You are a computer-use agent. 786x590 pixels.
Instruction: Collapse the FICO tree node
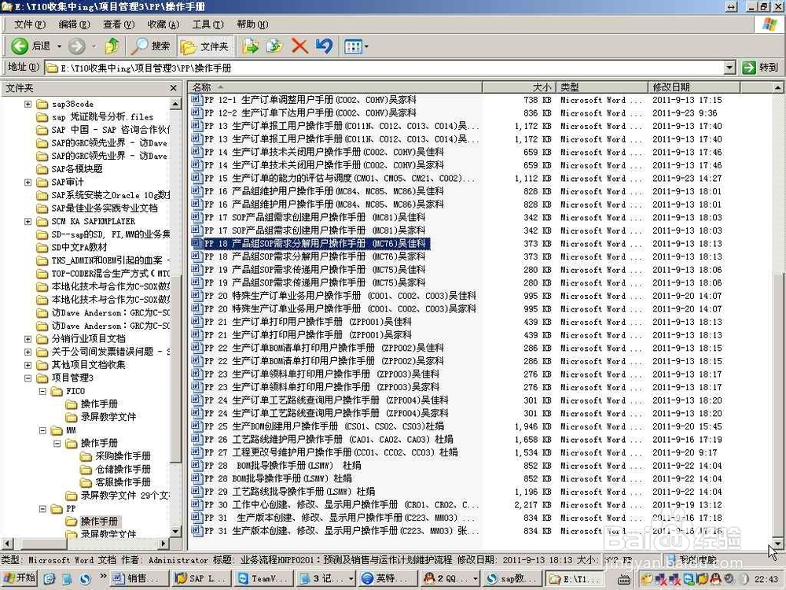(42, 391)
